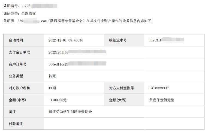Select the order number starting 2022120111
Screen dimensions: 208x134
click(77, 52)
